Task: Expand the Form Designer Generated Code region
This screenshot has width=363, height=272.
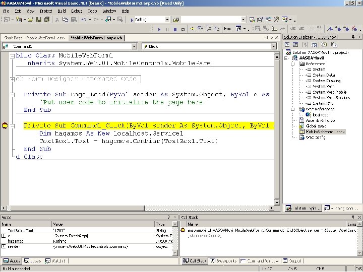Action: pyautogui.click(x=13, y=79)
